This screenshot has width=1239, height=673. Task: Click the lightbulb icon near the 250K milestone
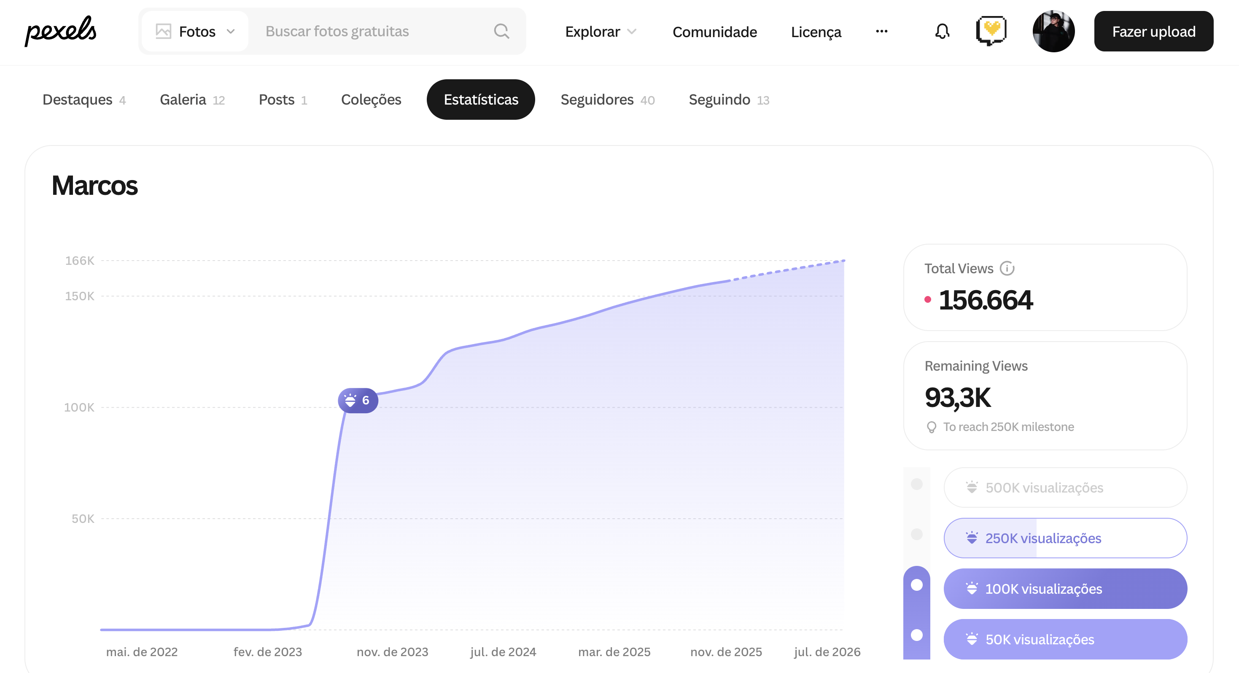click(931, 427)
